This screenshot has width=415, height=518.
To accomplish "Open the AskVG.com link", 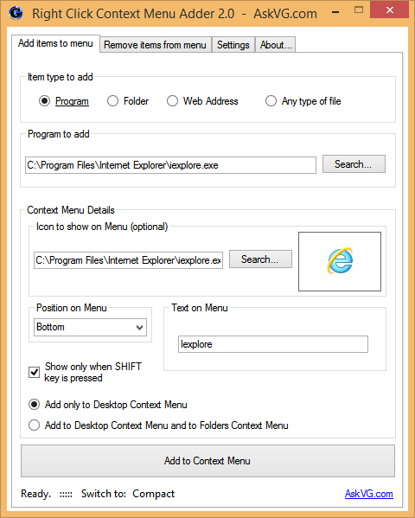I will click(368, 494).
